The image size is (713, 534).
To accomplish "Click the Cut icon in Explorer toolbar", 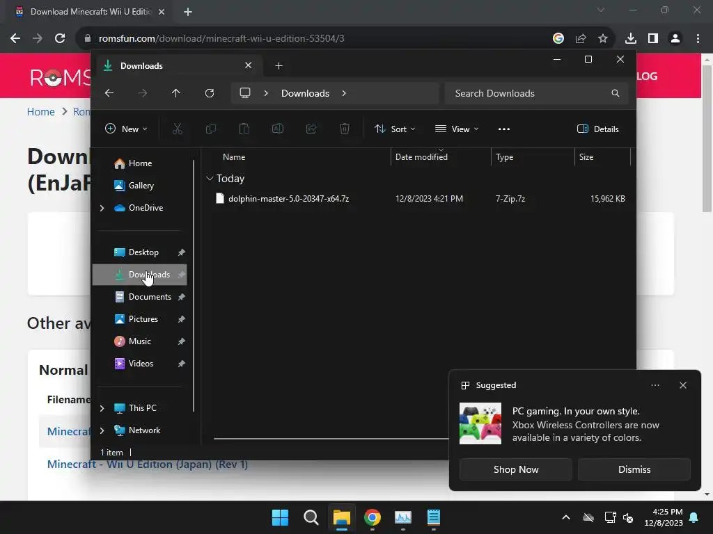I will point(178,129).
